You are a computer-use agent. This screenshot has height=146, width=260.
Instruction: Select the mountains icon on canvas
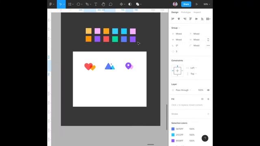(110, 66)
